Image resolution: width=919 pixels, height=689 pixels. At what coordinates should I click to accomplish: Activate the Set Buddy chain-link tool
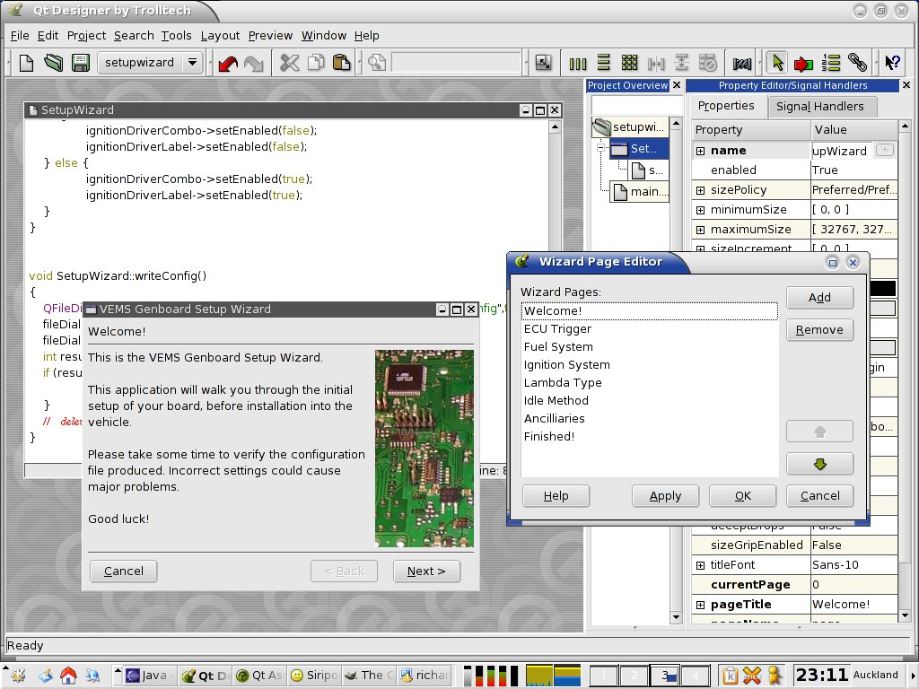point(856,62)
